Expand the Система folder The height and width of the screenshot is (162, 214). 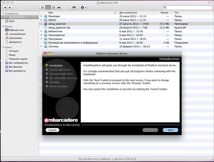pos(42,46)
